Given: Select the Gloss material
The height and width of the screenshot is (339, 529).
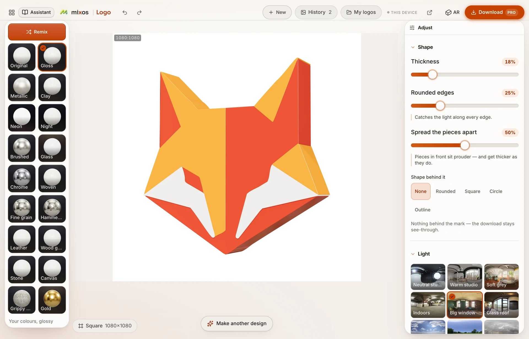Looking at the screenshot, I should (52, 57).
